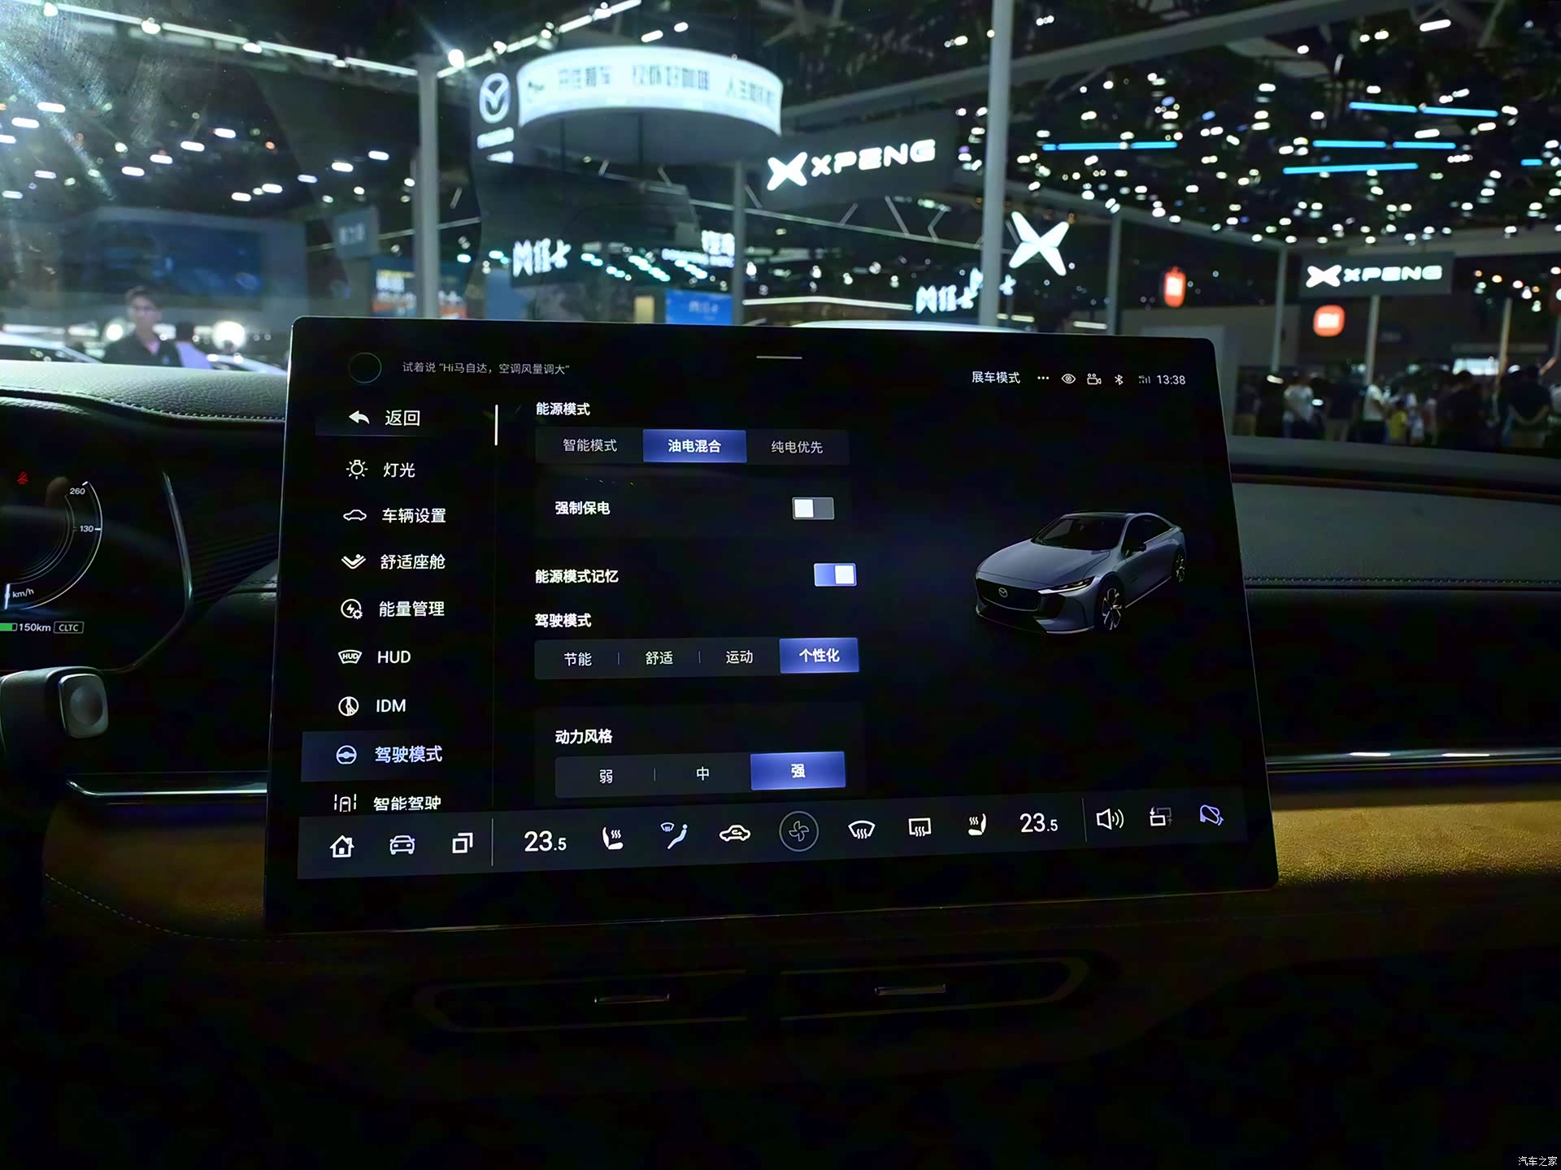Activate rear window defrost icon
Screen dimensions: 1561x1170
pyautogui.click(x=920, y=828)
